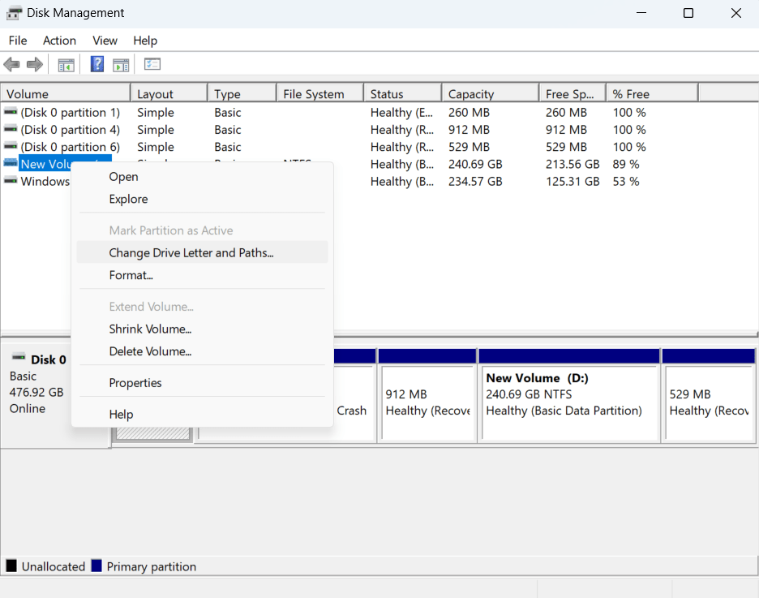Open the Action menu
Viewport: 759px width, 598px height.
[59, 41]
